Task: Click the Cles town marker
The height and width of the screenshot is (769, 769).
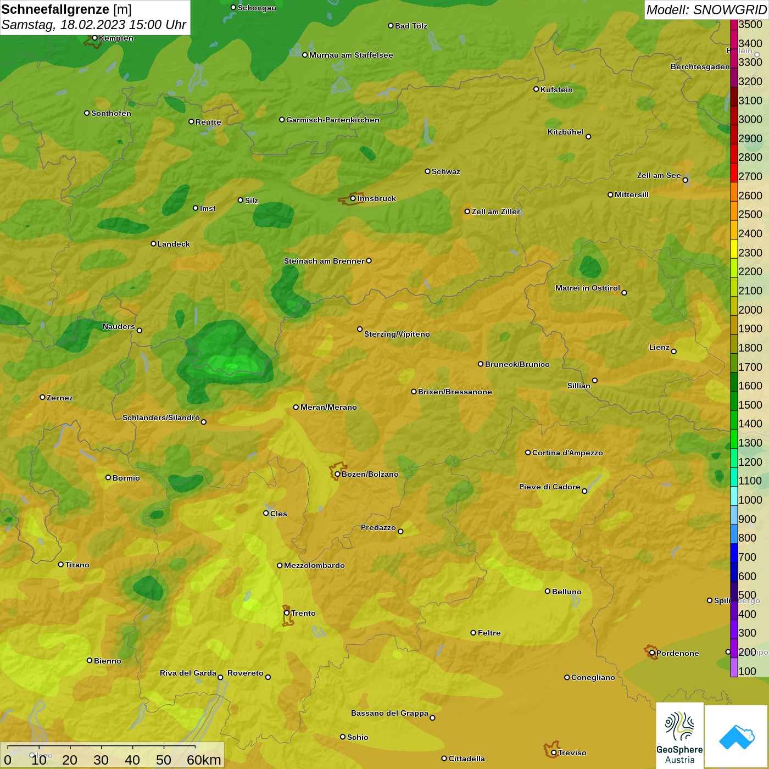Action: click(x=266, y=513)
